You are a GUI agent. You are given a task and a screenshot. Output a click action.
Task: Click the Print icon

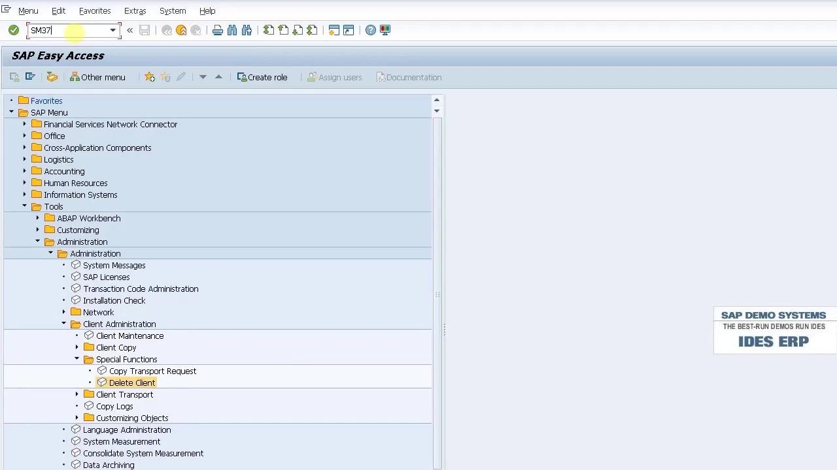point(218,30)
